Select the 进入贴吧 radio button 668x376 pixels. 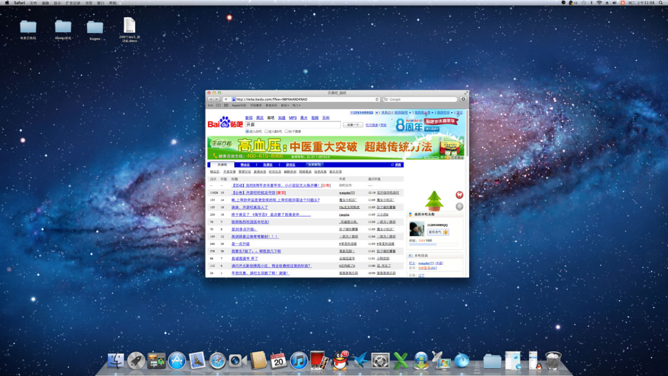point(247,131)
